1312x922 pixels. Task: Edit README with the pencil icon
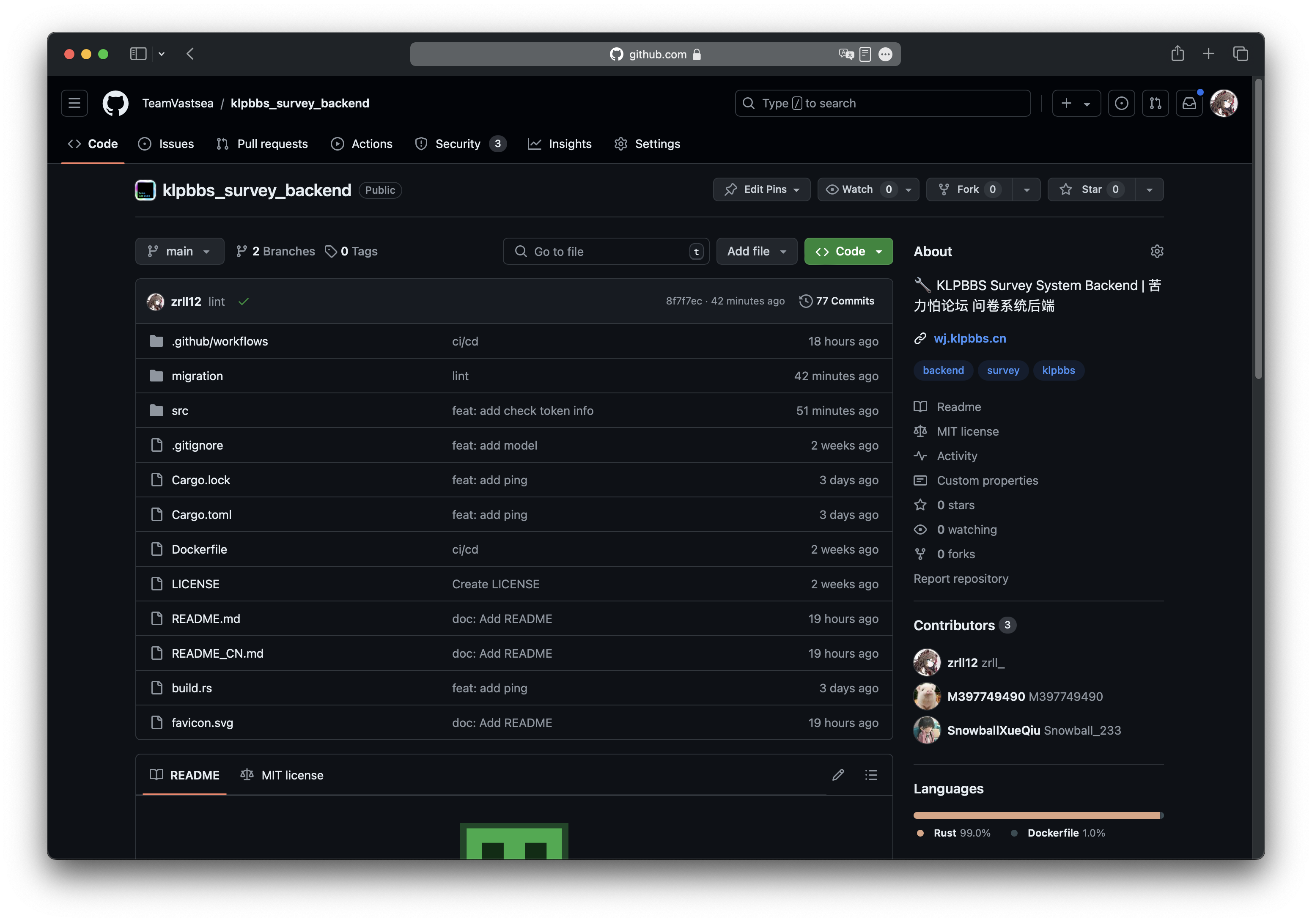(x=838, y=775)
